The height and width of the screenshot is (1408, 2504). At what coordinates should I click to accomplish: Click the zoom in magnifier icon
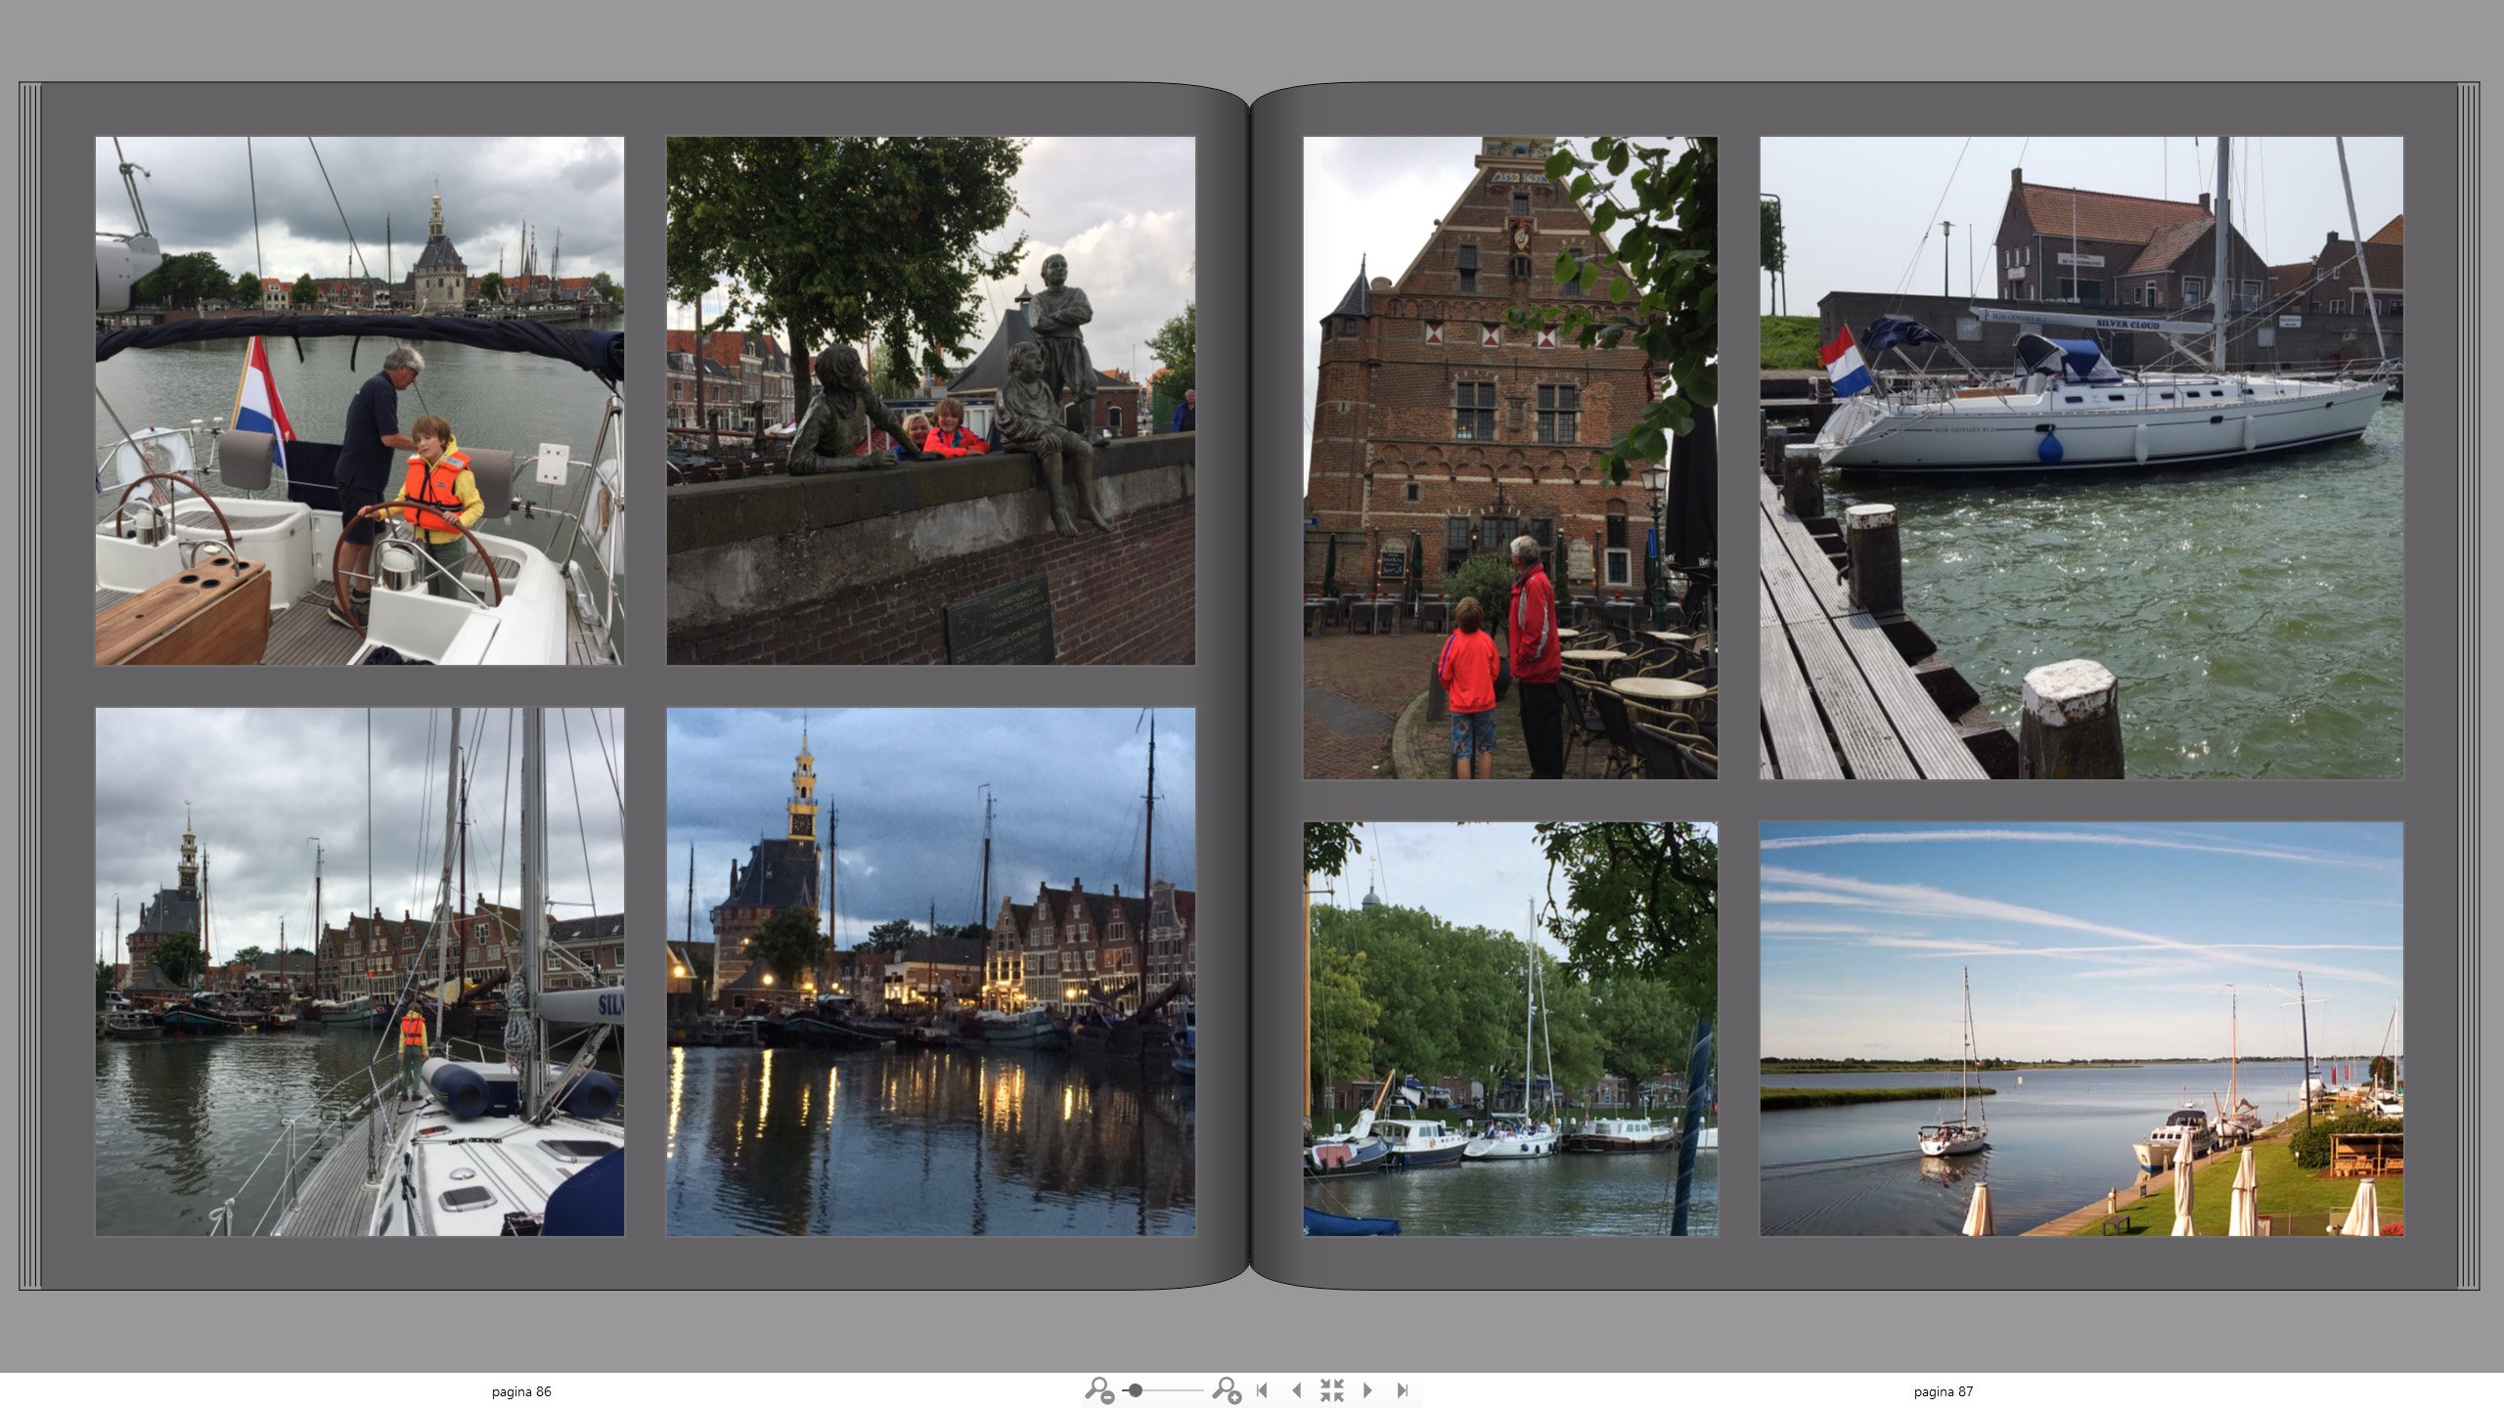[x=1227, y=1389]
